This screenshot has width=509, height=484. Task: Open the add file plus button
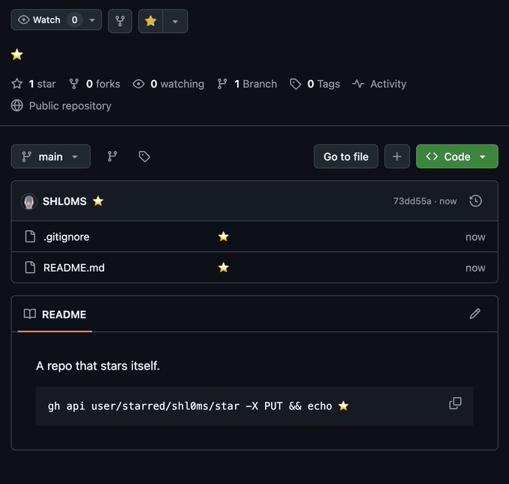point(397,156)
